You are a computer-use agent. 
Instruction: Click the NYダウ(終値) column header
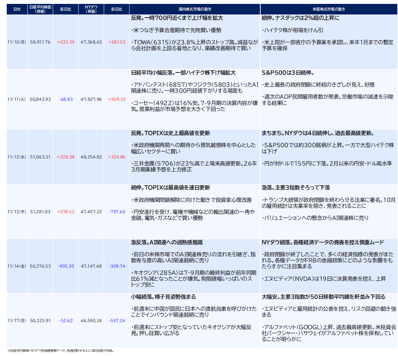point(91,9)
